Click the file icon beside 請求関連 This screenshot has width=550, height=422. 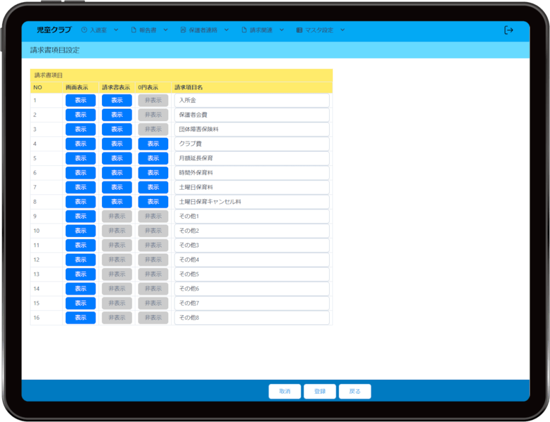tap(244, 30)
